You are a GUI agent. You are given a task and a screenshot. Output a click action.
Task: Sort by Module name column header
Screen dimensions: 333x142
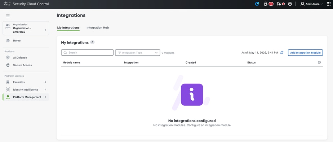[x=71, y=63]
